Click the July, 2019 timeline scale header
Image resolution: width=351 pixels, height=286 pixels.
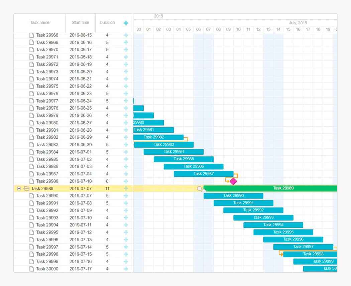tap(298, 23)
